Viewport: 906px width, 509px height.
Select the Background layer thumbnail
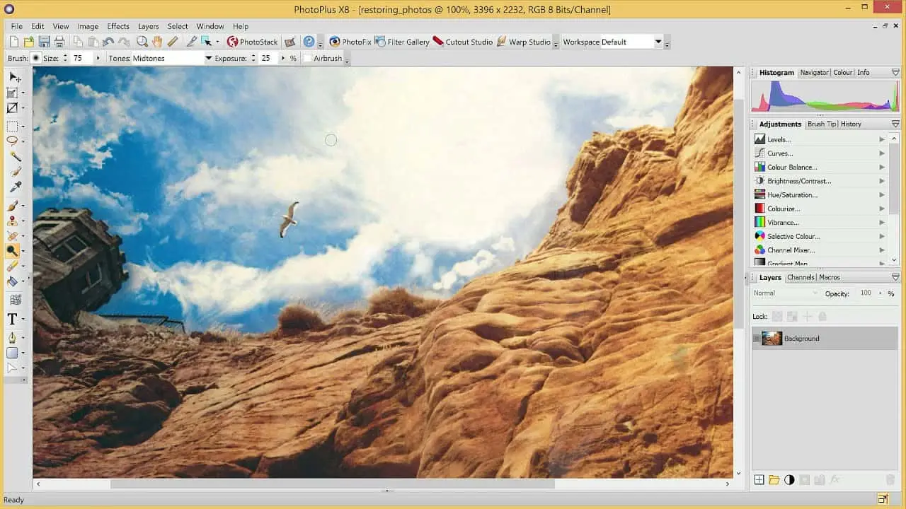click(x=772, y=339)
